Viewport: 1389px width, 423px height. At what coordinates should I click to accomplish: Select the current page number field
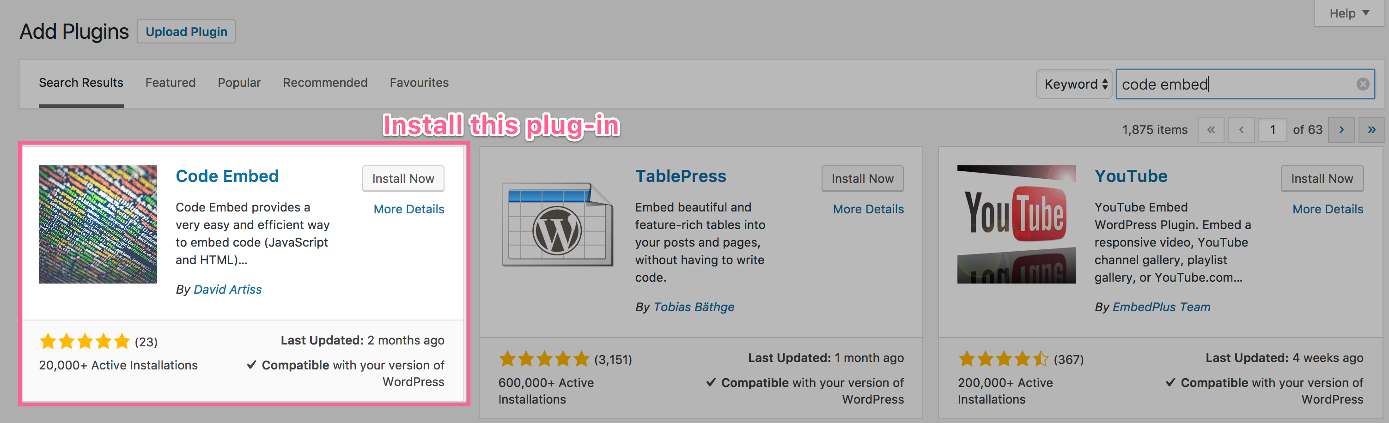[x=1273, y=130]
